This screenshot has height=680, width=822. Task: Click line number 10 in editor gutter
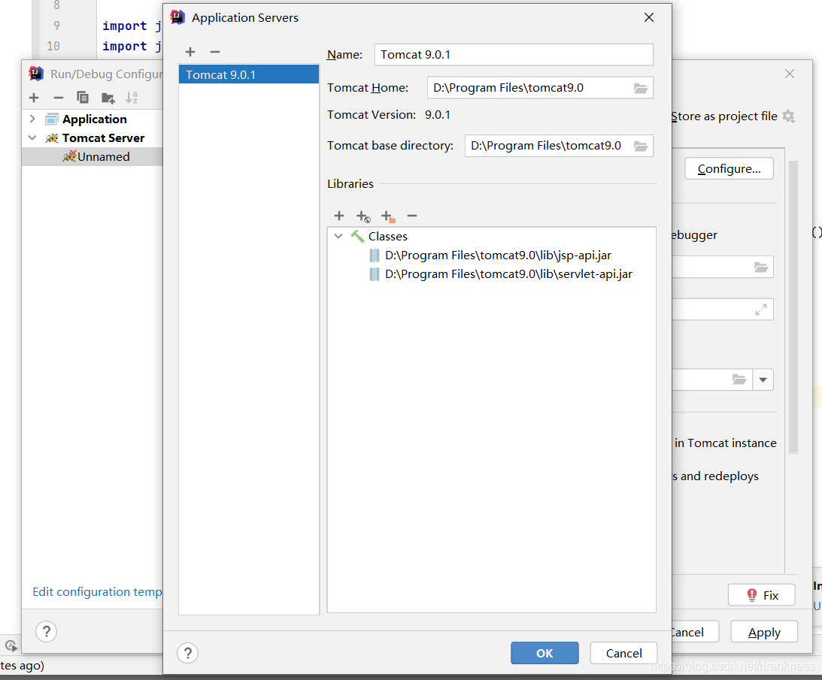coord(53,46)
